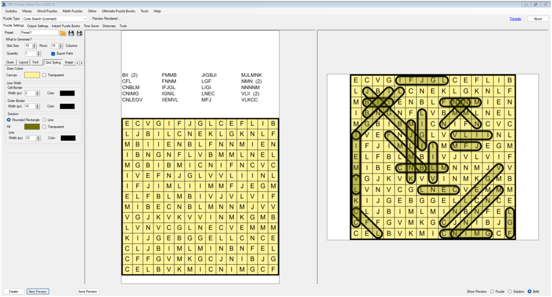Open the Word Puzzles menu

47,11
